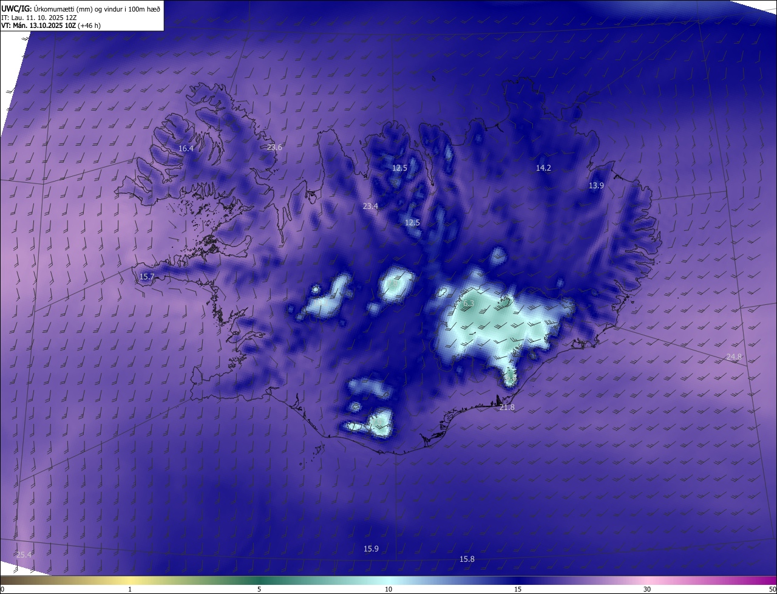The width and height of the screenshot is (777, 594).
Task: Click the 6.3 value on the glacier
Action: 469,303
